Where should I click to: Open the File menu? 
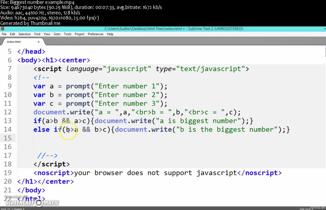pyautogui.click(x=4, y=34)
